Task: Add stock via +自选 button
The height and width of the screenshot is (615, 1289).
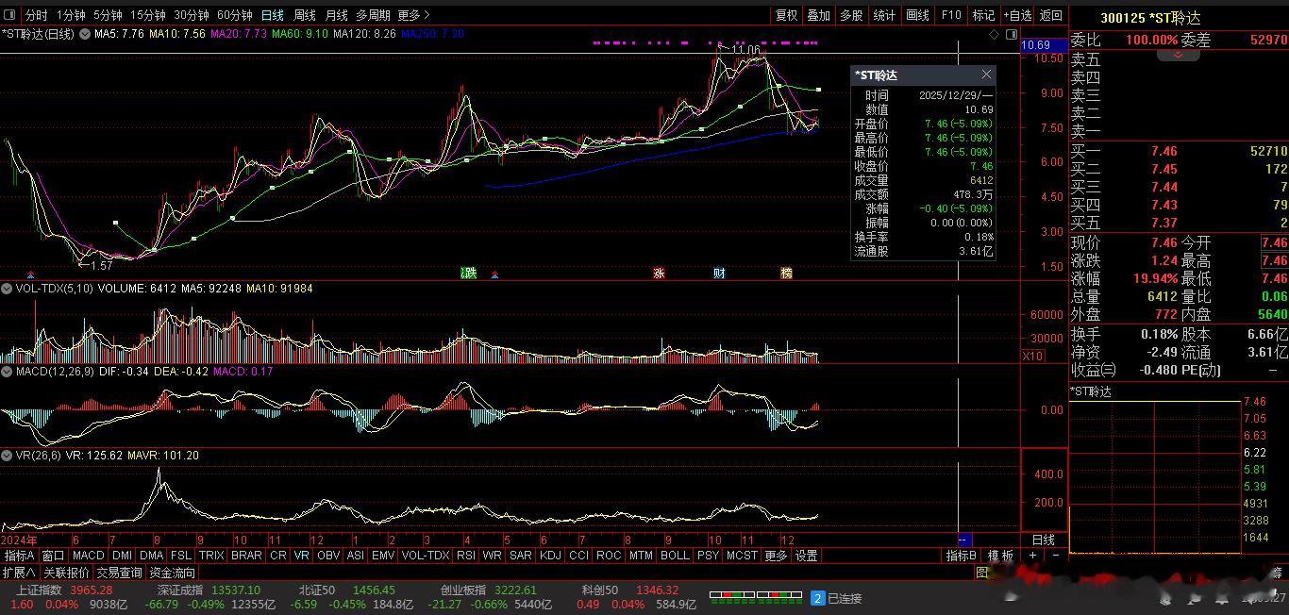Action: 1017,15
